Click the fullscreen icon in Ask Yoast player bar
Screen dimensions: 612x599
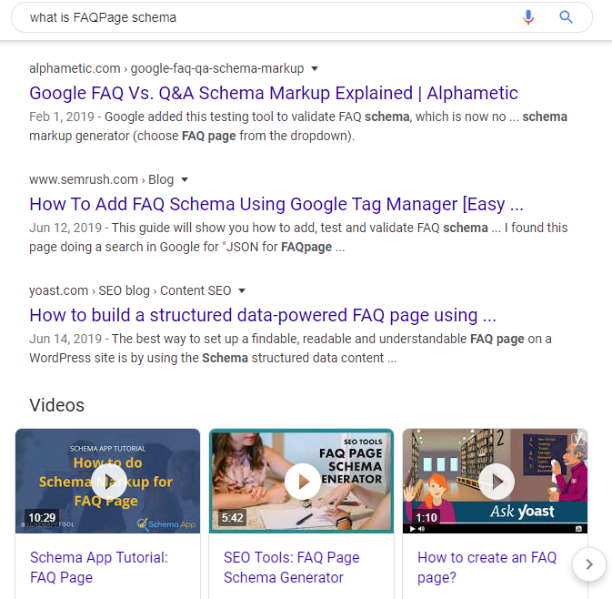coord(579,529)
